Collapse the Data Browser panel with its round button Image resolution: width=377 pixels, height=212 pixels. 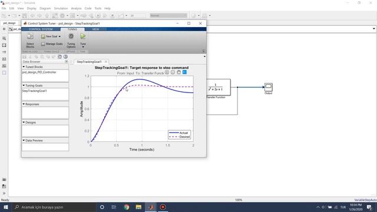(67, 61)
